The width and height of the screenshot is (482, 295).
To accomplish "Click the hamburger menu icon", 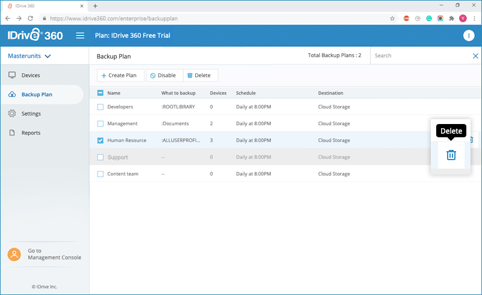I will pyautogui.click(x=80, y=36).
